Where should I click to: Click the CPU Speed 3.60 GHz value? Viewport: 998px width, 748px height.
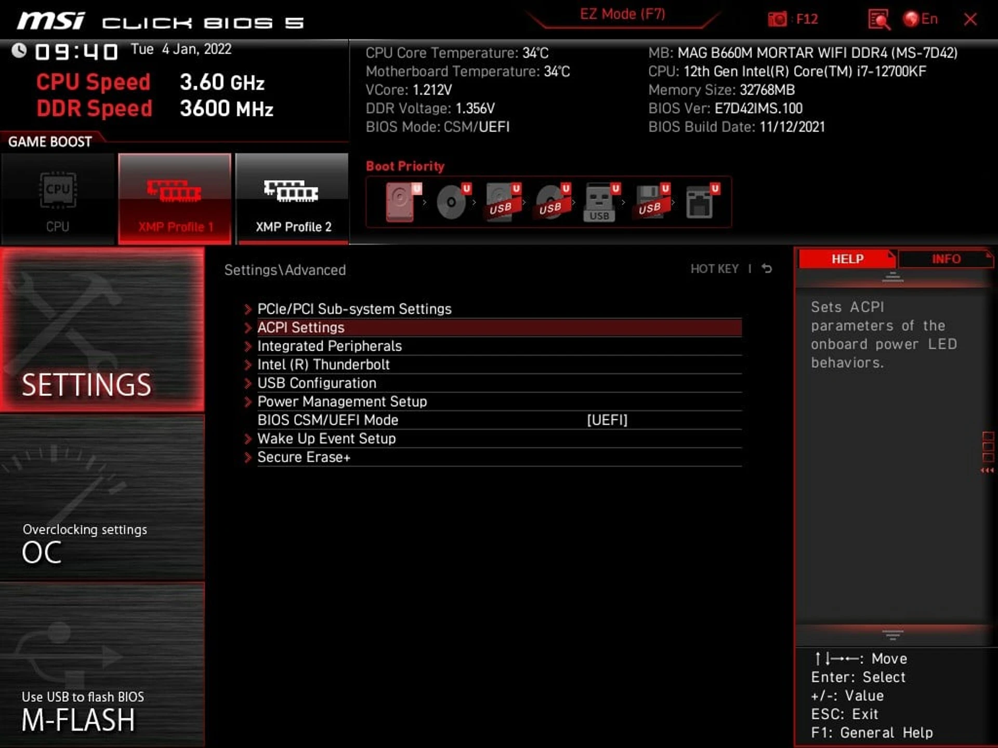tap(222, 82)
